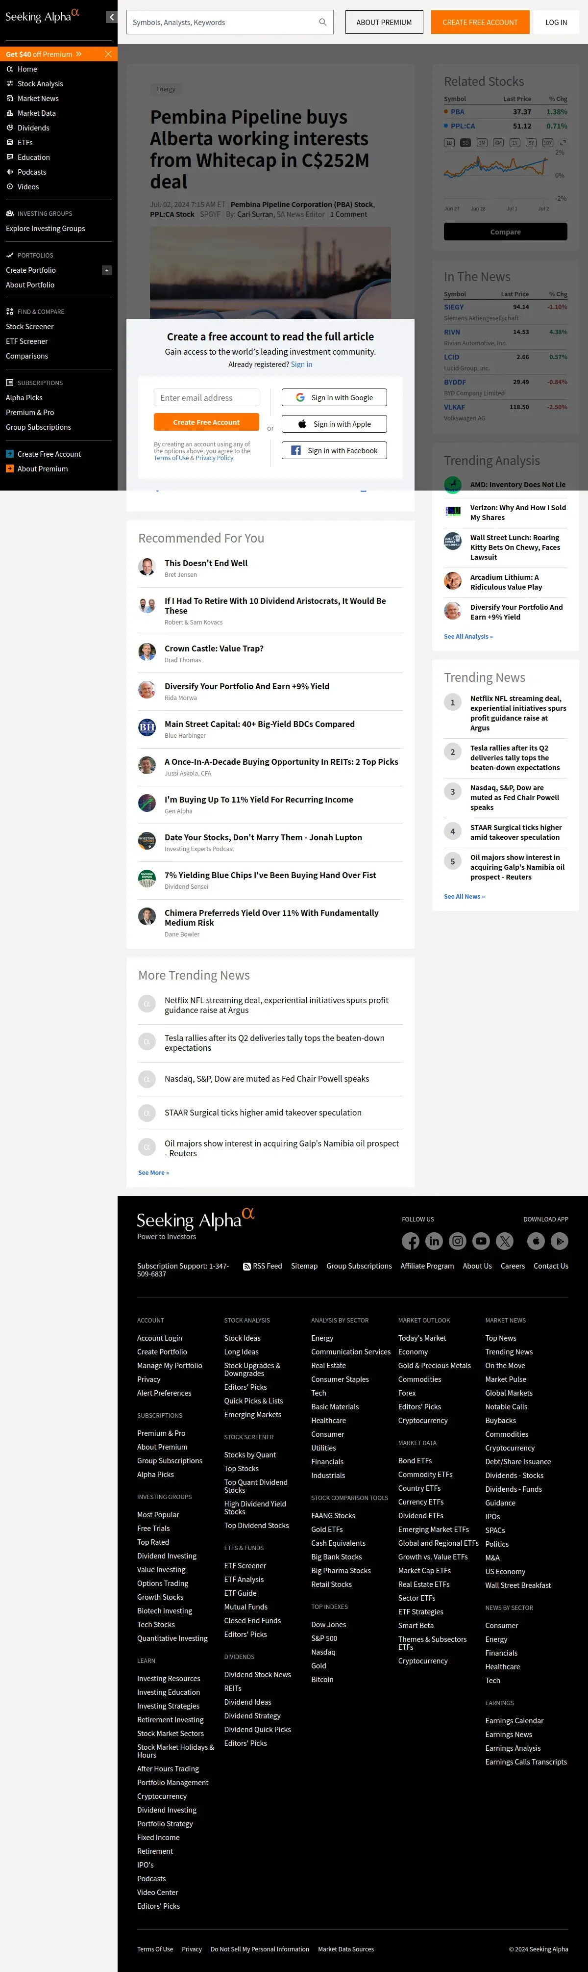Select the 5D chart range

coord(465,142)
